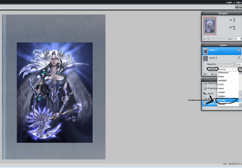Click the Layer 1 thumbnail
The width and height of the screenshot is (242, 168).
click(205, 51)
